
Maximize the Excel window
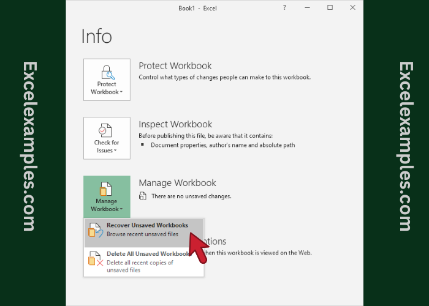[330, 8]
